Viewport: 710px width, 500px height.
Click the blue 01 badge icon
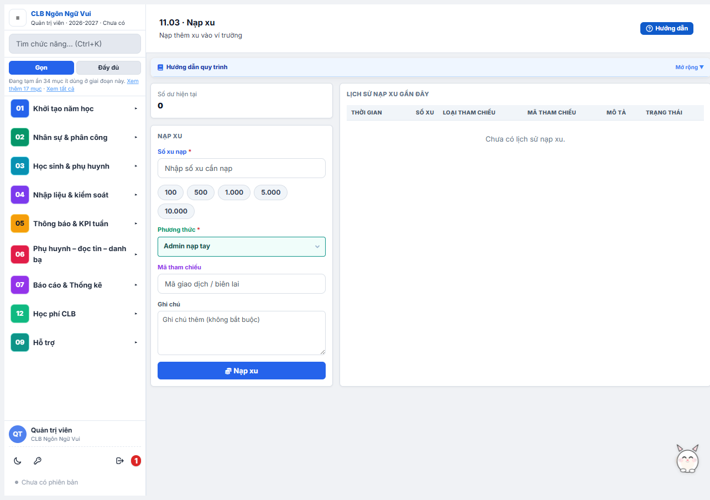click(x=20, y=108)
